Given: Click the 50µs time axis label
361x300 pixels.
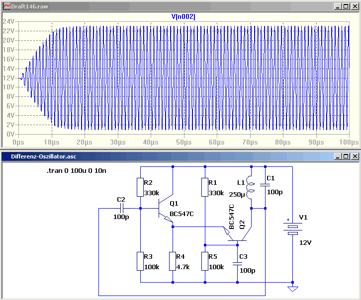Looking at the screenshot, I should click(183, 142).
